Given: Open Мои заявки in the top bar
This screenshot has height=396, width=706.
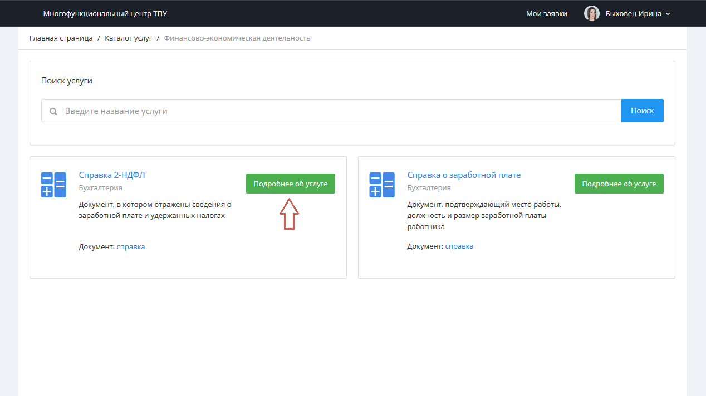Looking at the screenshot, I should click(x=546, y=13).
